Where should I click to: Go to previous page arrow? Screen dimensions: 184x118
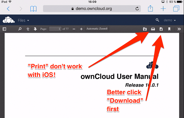pos(28,29)
